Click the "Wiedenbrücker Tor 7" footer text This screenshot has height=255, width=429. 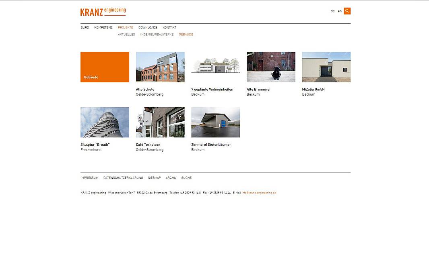coord(122,193)
